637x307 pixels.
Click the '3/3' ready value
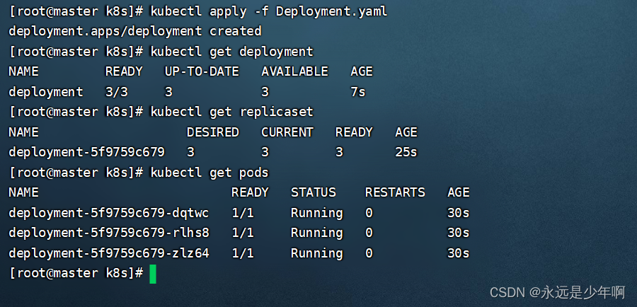(117, 92)
